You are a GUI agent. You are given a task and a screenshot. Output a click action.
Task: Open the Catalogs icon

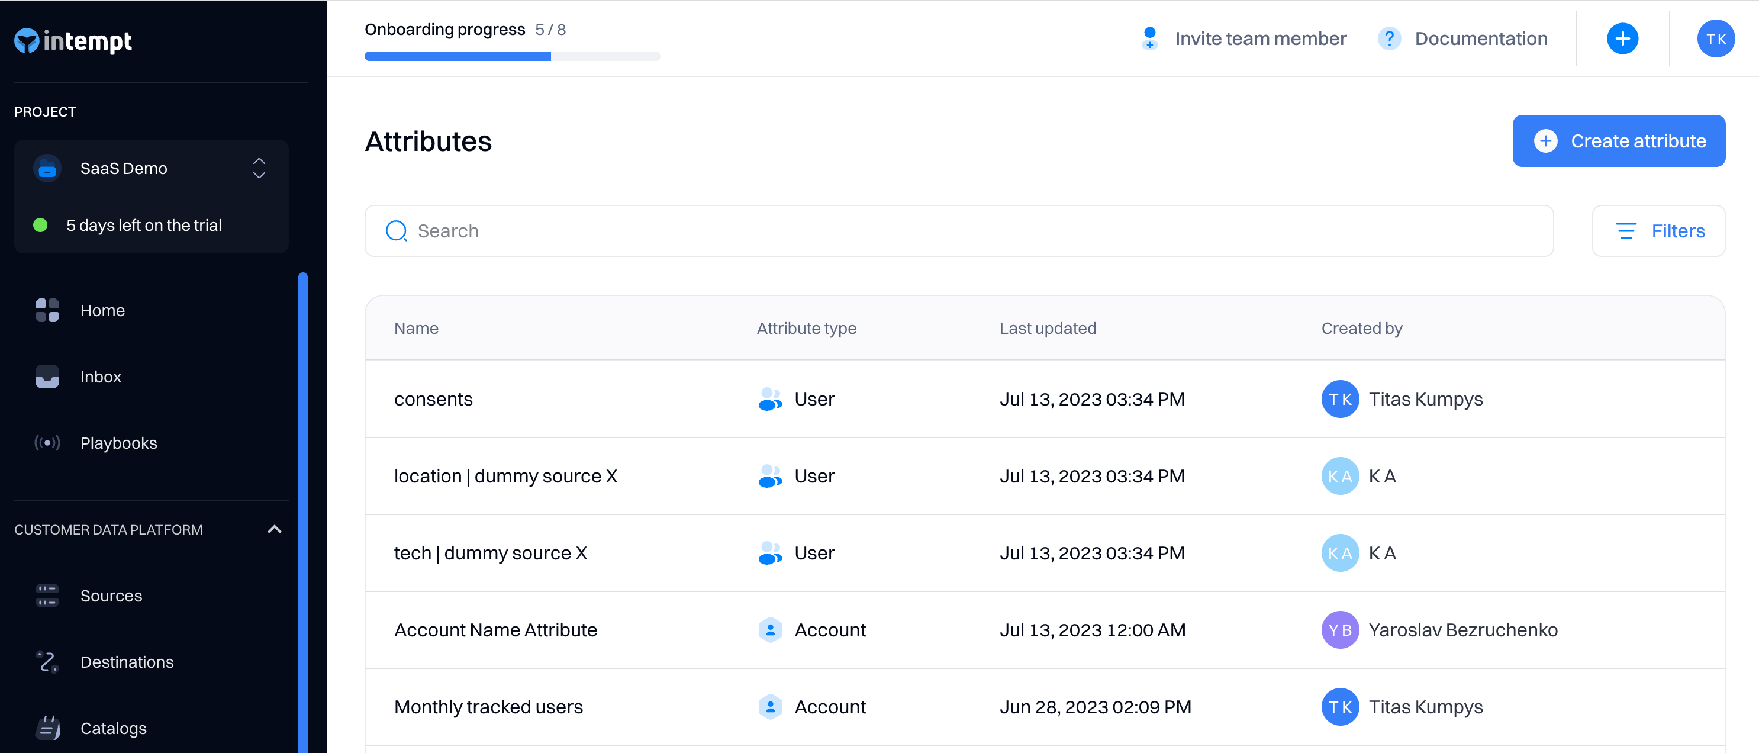(47, 728)
